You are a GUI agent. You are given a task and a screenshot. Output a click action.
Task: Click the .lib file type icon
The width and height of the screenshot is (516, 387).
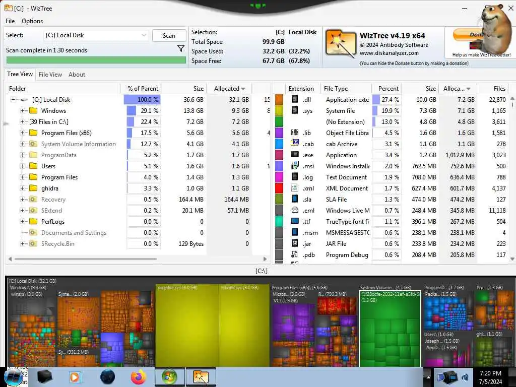pos(295,133)
